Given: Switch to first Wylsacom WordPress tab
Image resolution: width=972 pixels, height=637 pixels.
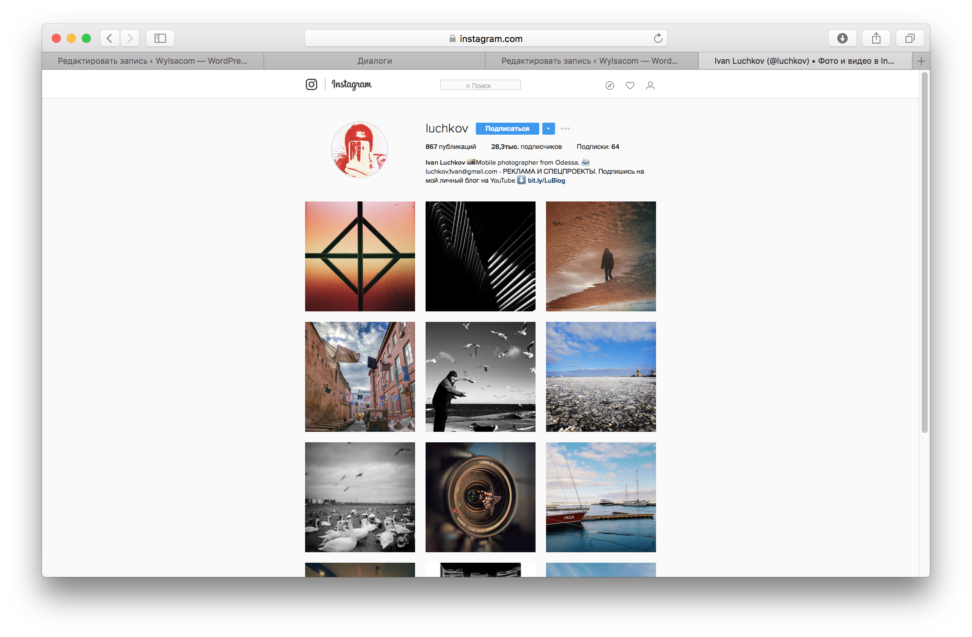Looking at the screenshot, I should point(153,61).
